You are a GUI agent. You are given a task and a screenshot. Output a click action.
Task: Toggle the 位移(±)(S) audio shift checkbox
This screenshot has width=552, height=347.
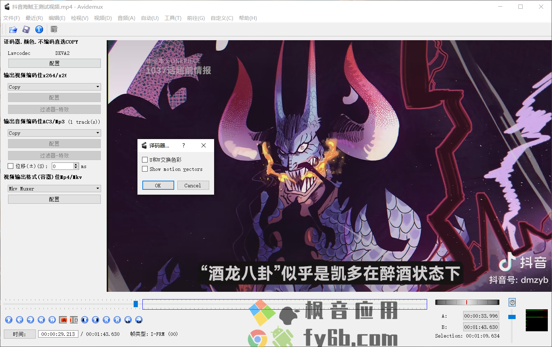click(x=10, y=166)
